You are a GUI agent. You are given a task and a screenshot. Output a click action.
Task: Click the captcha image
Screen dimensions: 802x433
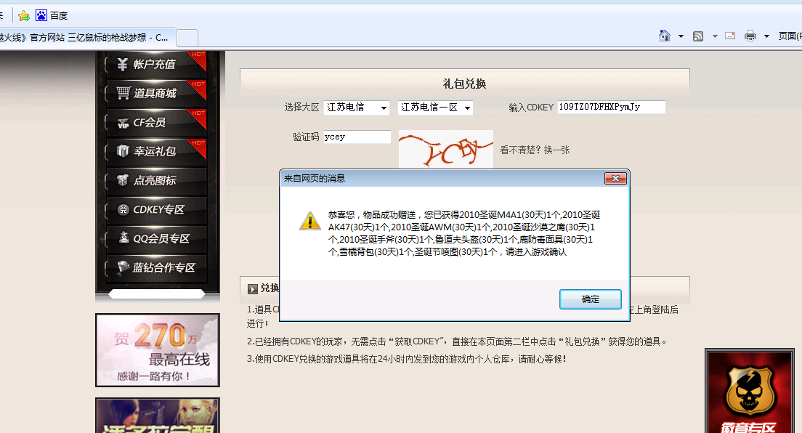click(x=445, y=150)
